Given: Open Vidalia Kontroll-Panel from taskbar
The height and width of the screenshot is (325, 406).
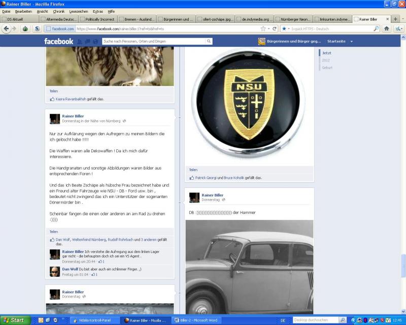Looking at the screenshot, I should (94, 320).
